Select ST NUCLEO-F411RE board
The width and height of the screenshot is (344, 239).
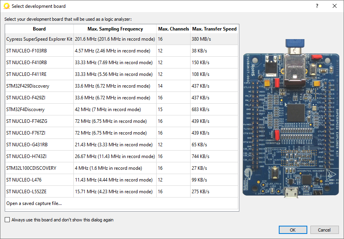point(121,74)
